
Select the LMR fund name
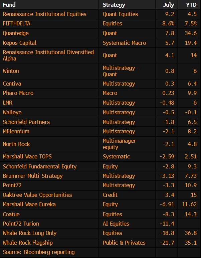point(8,103)
